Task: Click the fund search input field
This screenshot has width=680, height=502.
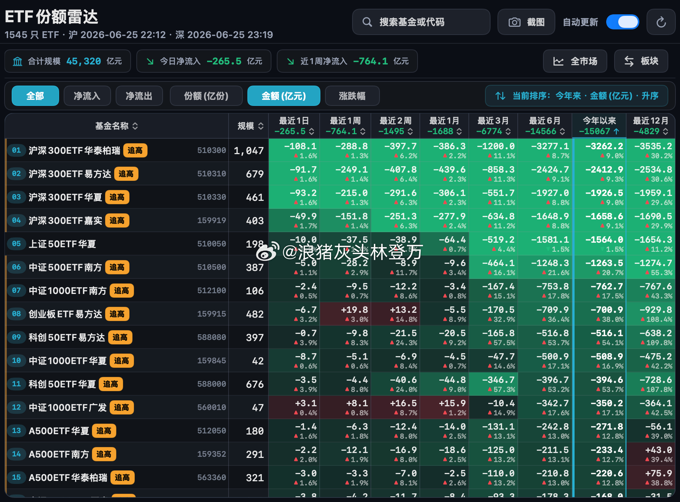Action: [x=421, y=22]
